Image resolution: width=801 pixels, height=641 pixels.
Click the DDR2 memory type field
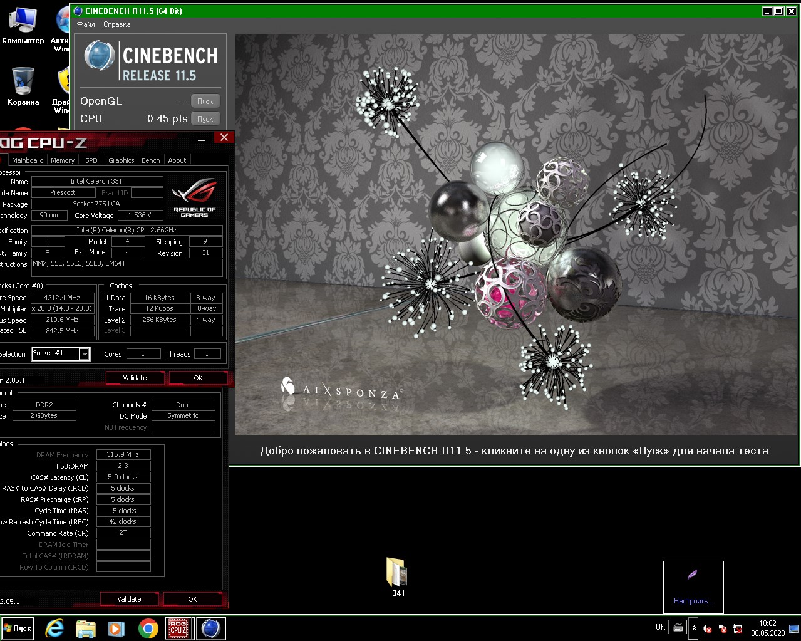pos(44,405)
